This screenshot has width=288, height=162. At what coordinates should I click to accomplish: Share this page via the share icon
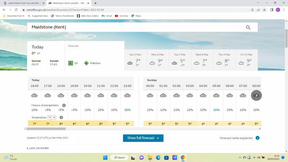(258, 10)
